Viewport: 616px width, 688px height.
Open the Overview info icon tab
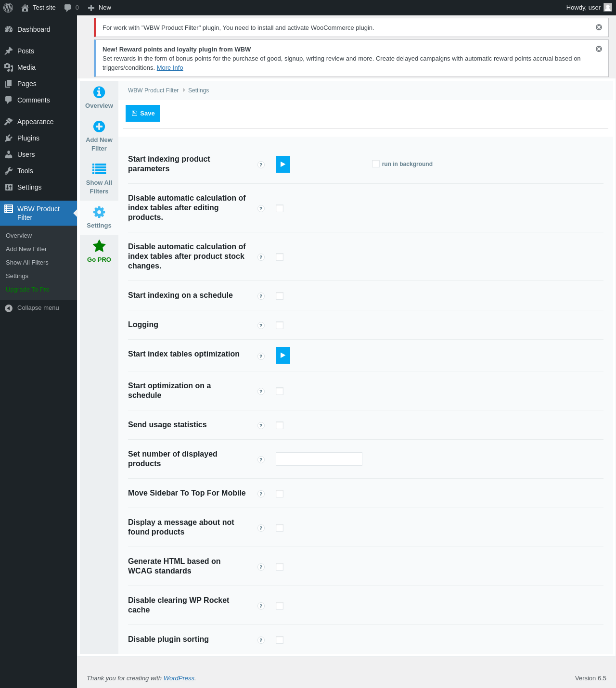click(x=99, y=92)
